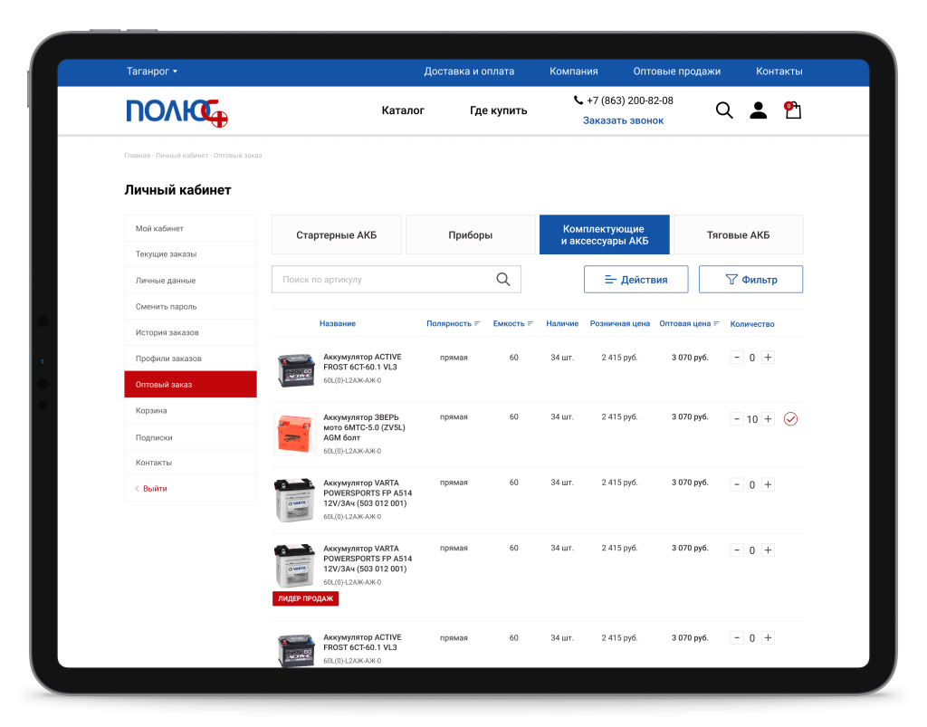This screenshot has width=927, height=727.
Task: Click the Количество column header
Action: coord(752,324)
